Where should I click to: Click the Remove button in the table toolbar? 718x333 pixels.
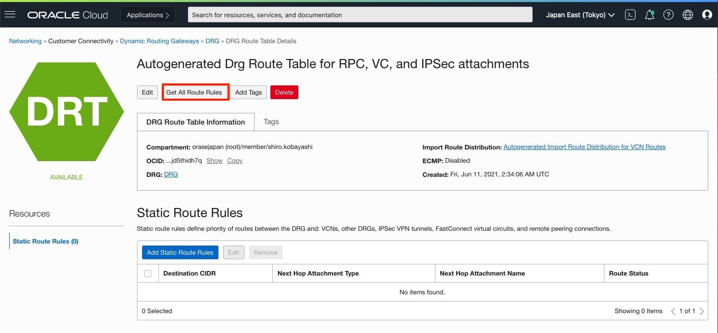(x=266, y=253)
